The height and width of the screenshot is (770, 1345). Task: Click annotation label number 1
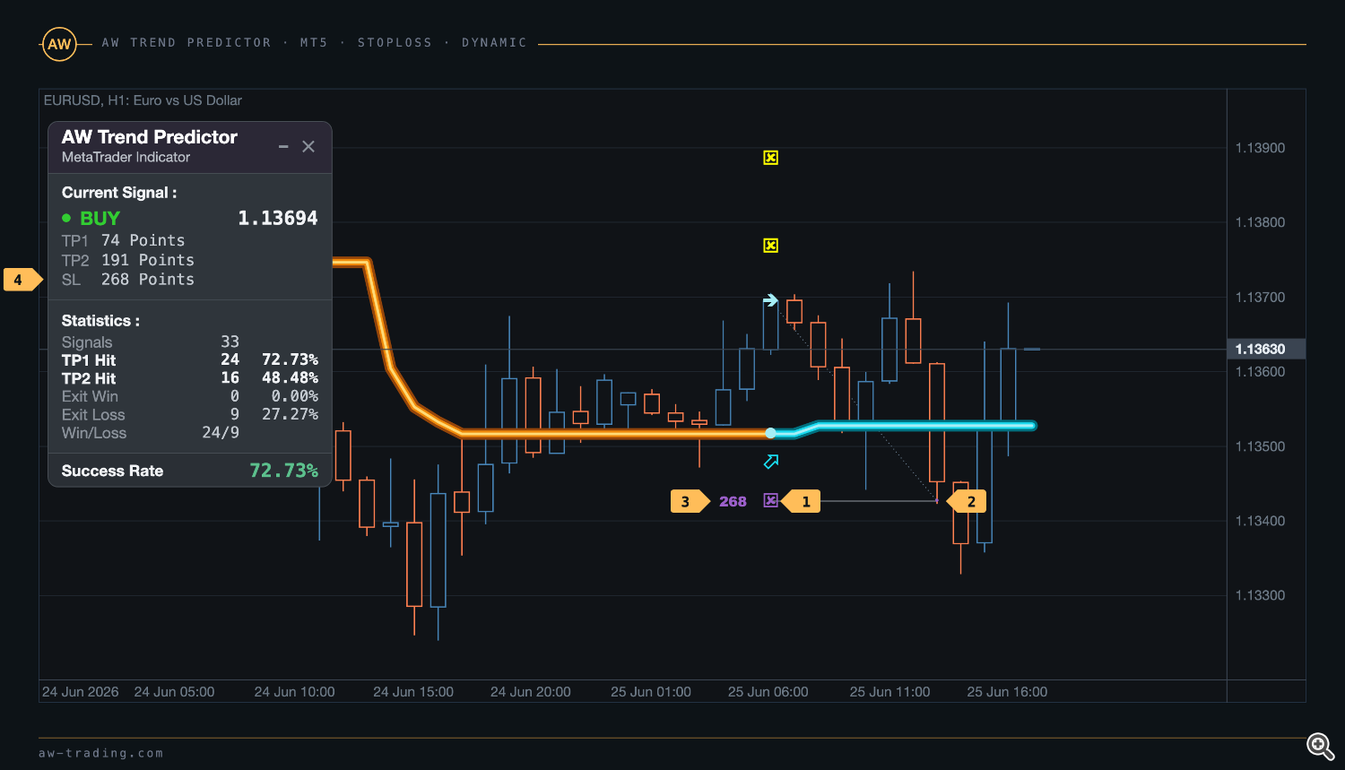point(802,501)
